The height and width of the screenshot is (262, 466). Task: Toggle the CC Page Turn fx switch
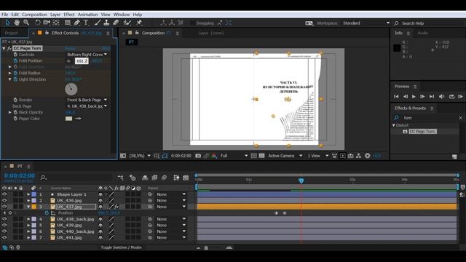9,48
